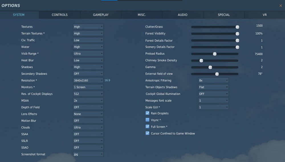Open the MSAA dropdown set to 2x
This screenshot has width=285, height=162.
pos(88,100)
